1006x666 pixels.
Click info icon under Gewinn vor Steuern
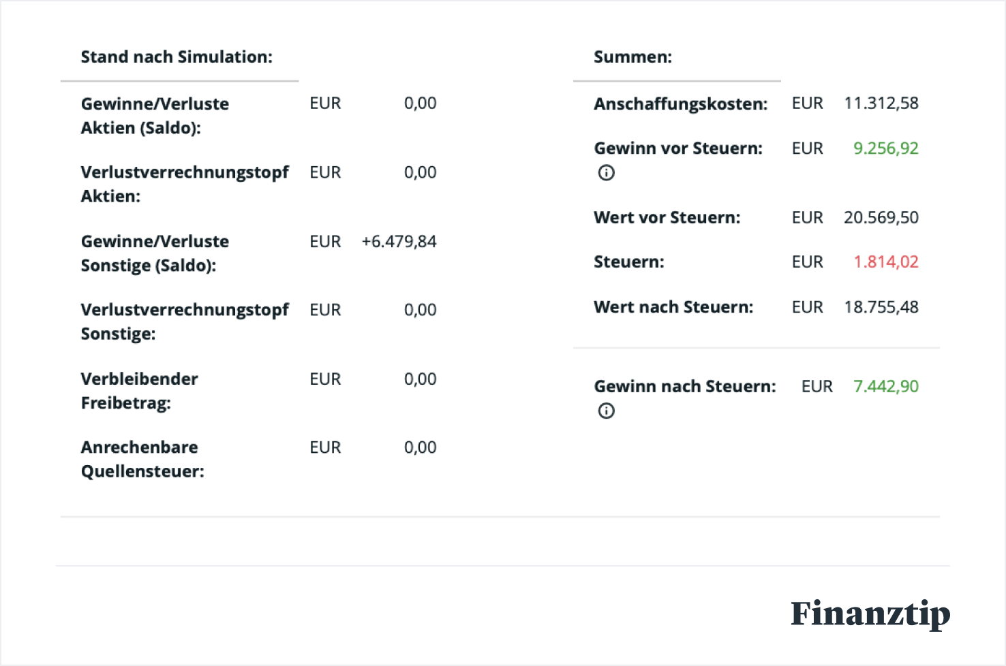606,173
